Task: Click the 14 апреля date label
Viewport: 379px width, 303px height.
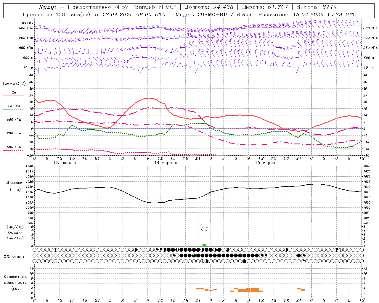Action: pos(166,163)
